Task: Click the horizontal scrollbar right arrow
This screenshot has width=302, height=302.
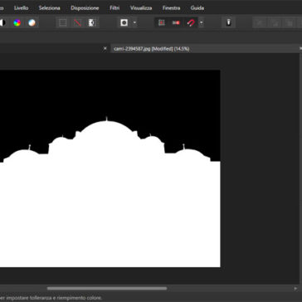Action: coord(296,289)
